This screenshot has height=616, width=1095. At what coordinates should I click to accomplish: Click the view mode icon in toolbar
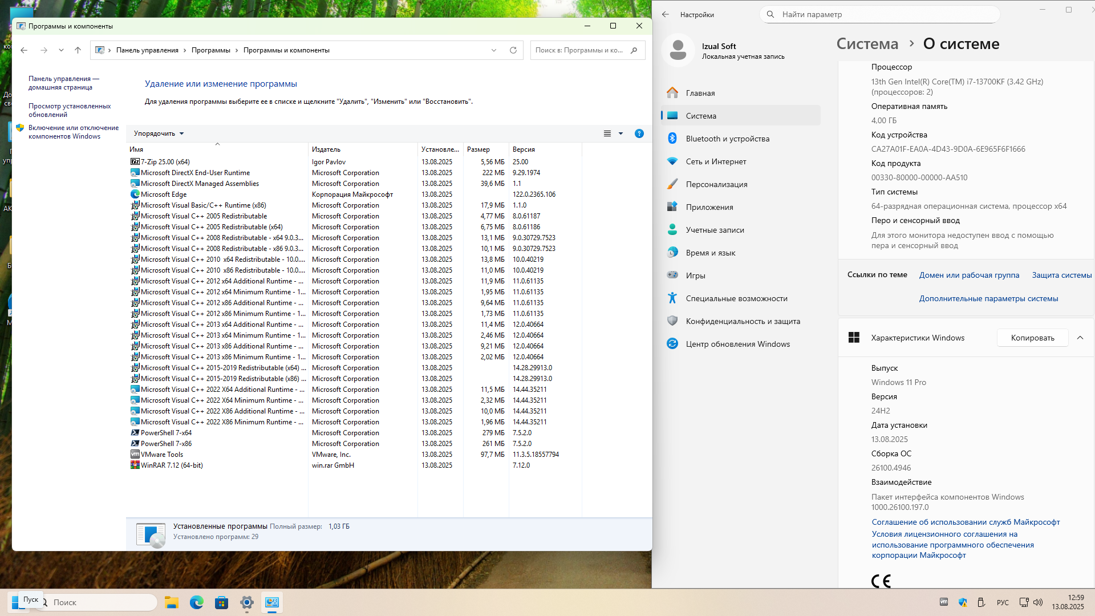point(607,133)
